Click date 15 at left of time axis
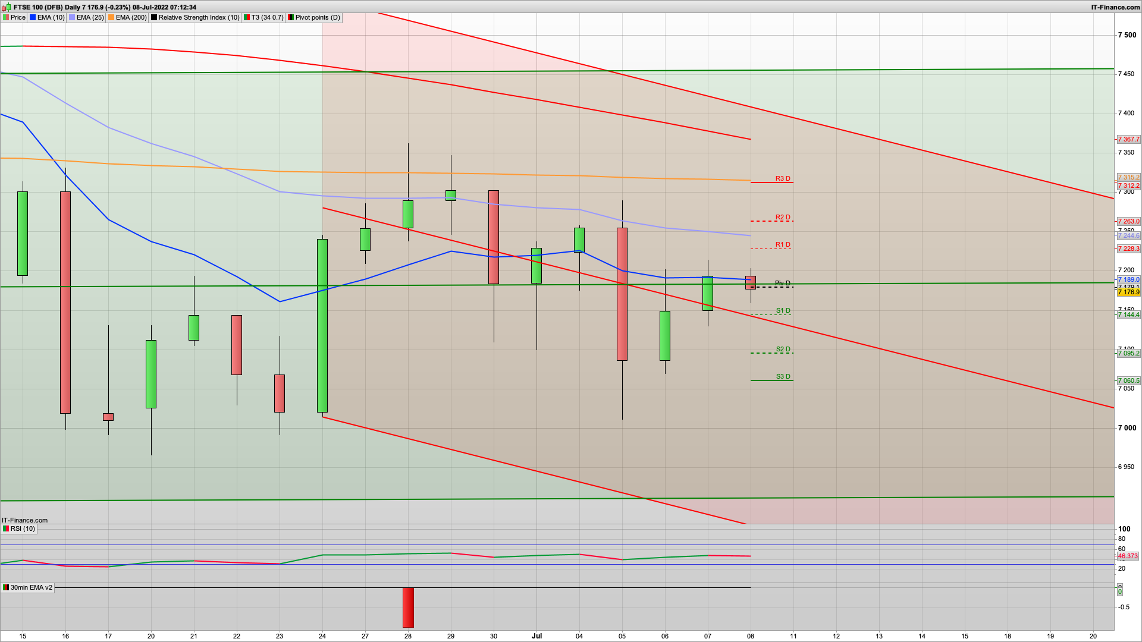Image resolution: width=1142 pixels, height=642 pixels. tap(23, 636)
